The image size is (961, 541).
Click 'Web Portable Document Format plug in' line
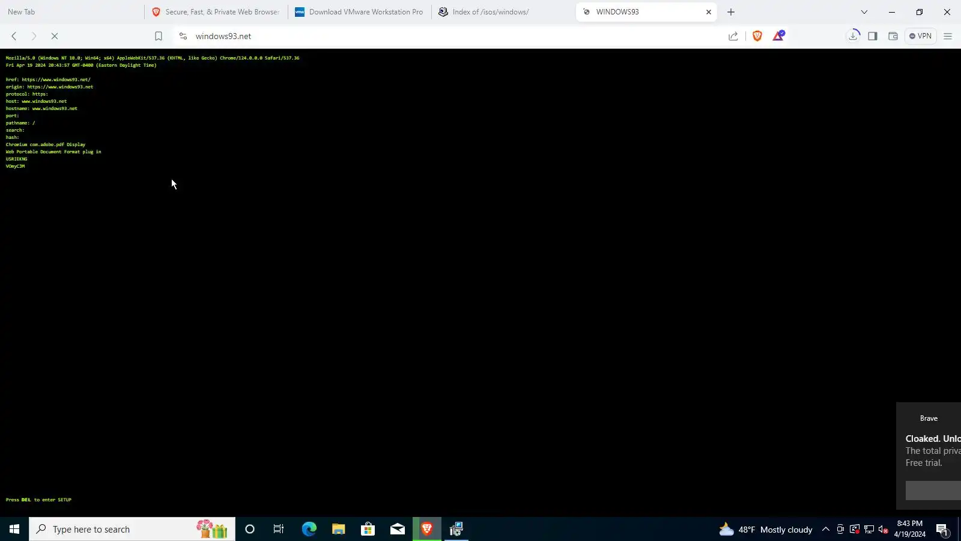pyautogui.click(x=53, y=151)
